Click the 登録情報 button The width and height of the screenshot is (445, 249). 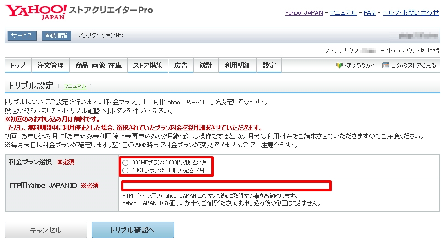[56, 36]
